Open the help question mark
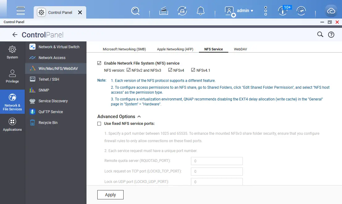The height and width of the screenshot is (204, 342). (331, 35)
